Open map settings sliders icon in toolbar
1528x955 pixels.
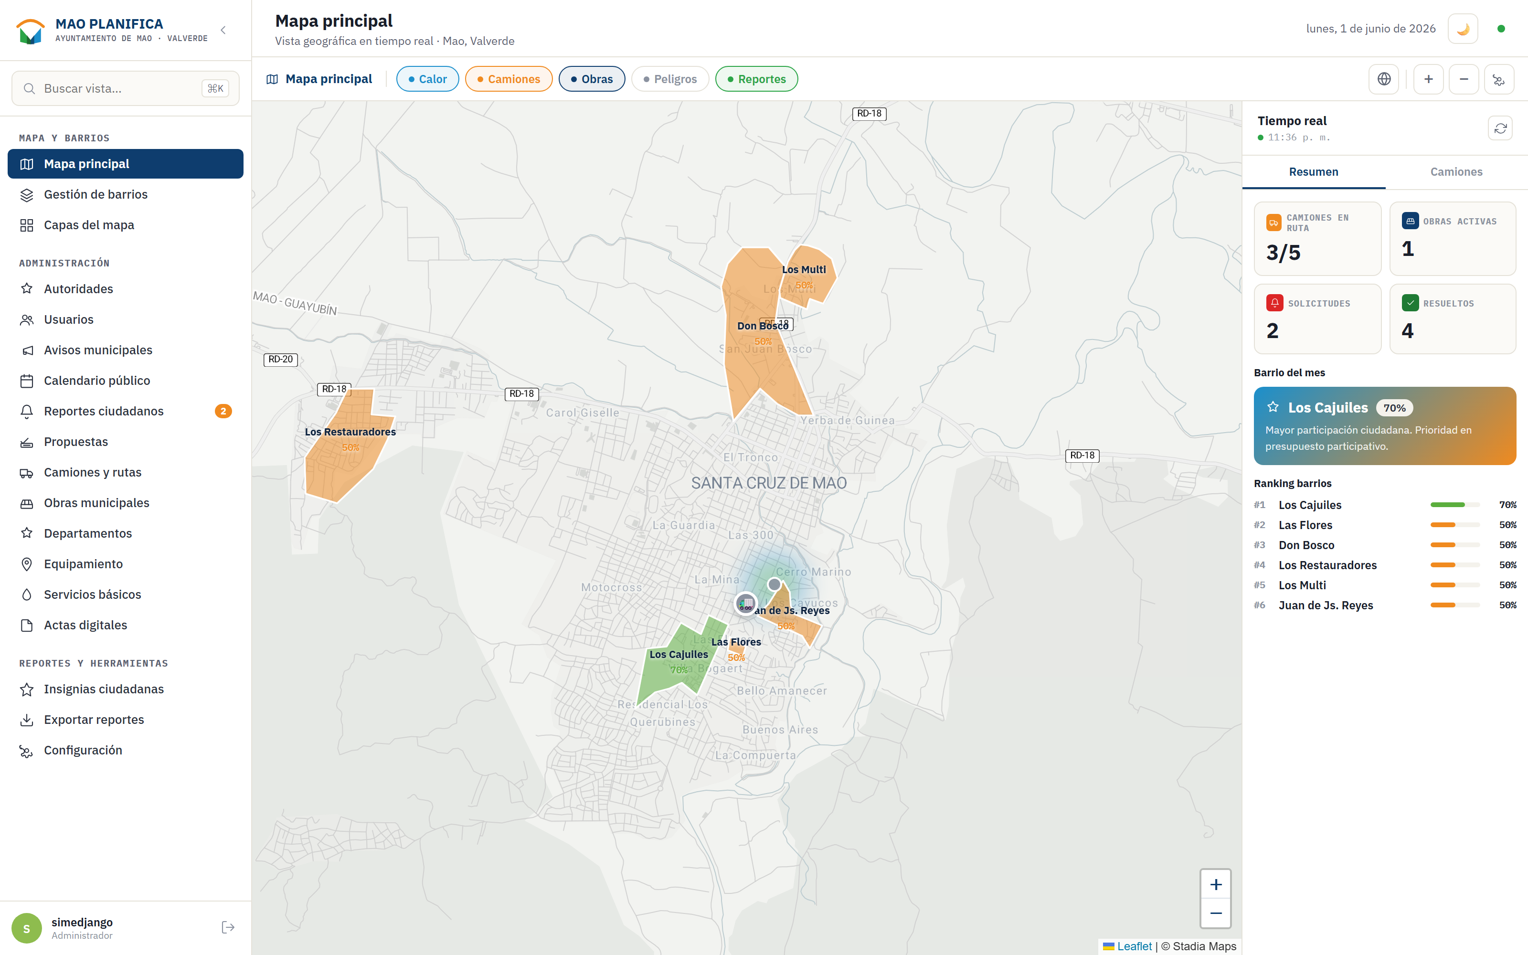(x=1499, y=79)
